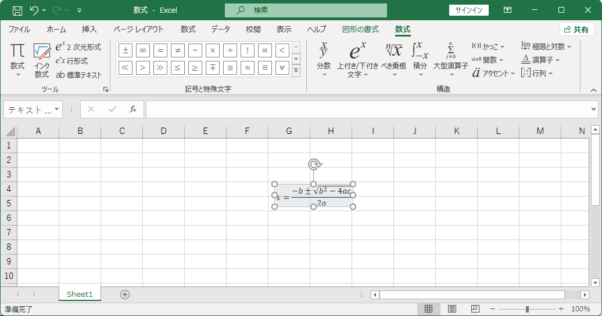Open インク数式 ink equation tool
602x316 pixels.
(x=41, y=60)
